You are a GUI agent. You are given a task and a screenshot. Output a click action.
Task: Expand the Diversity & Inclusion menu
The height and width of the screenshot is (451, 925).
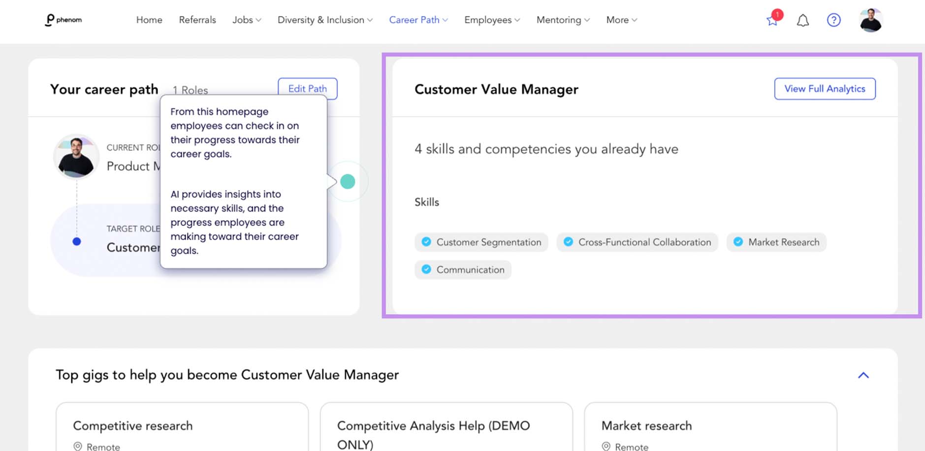[x=325, y=20]
